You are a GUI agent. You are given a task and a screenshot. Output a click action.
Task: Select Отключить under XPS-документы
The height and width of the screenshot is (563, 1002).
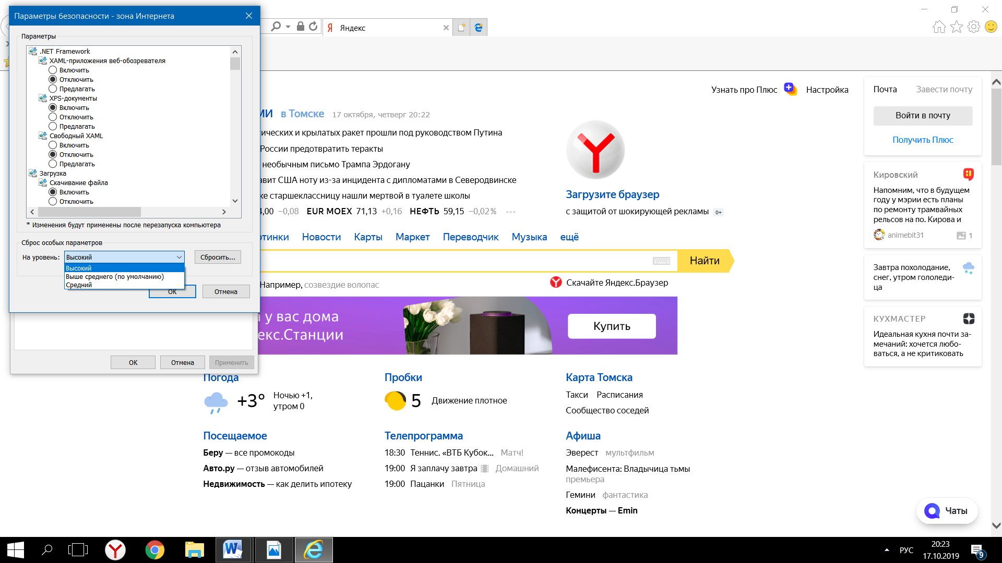coord(53,117)
